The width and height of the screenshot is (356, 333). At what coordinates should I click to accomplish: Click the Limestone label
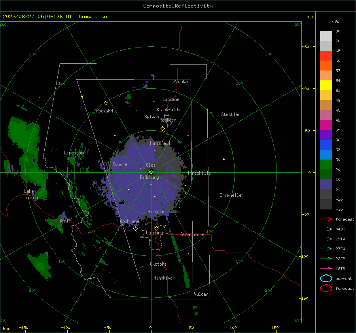75,153
